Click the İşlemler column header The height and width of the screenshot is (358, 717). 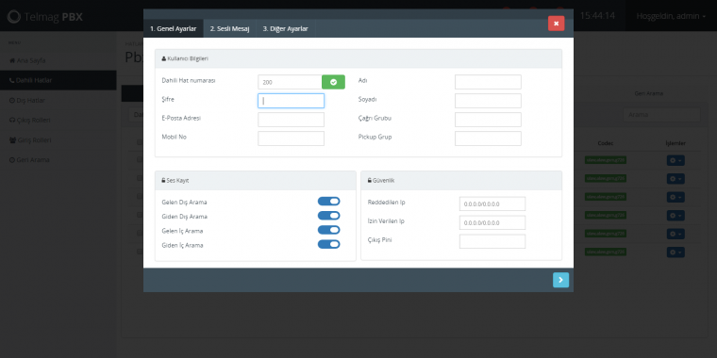tap(675, 143)
